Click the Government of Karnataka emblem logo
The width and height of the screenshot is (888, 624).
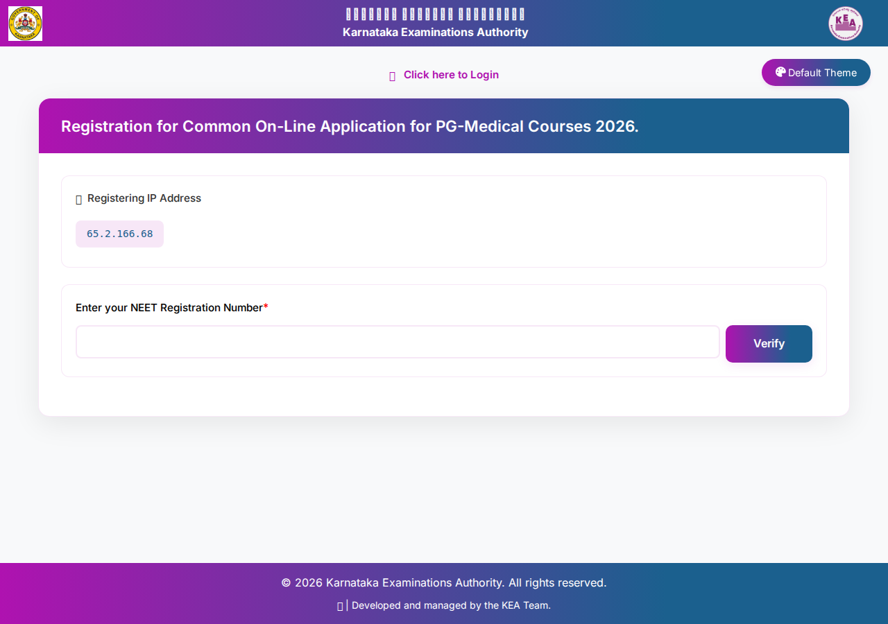pos(25,24)
